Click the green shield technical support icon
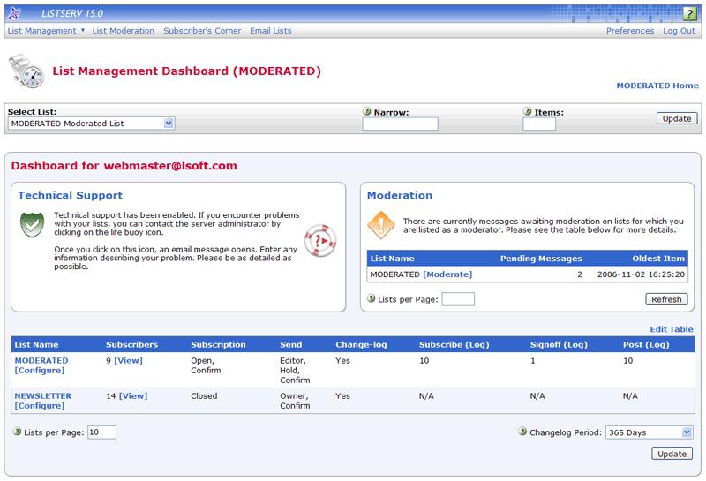This screenshot has width=706, height=481. [x=32, y=224]
